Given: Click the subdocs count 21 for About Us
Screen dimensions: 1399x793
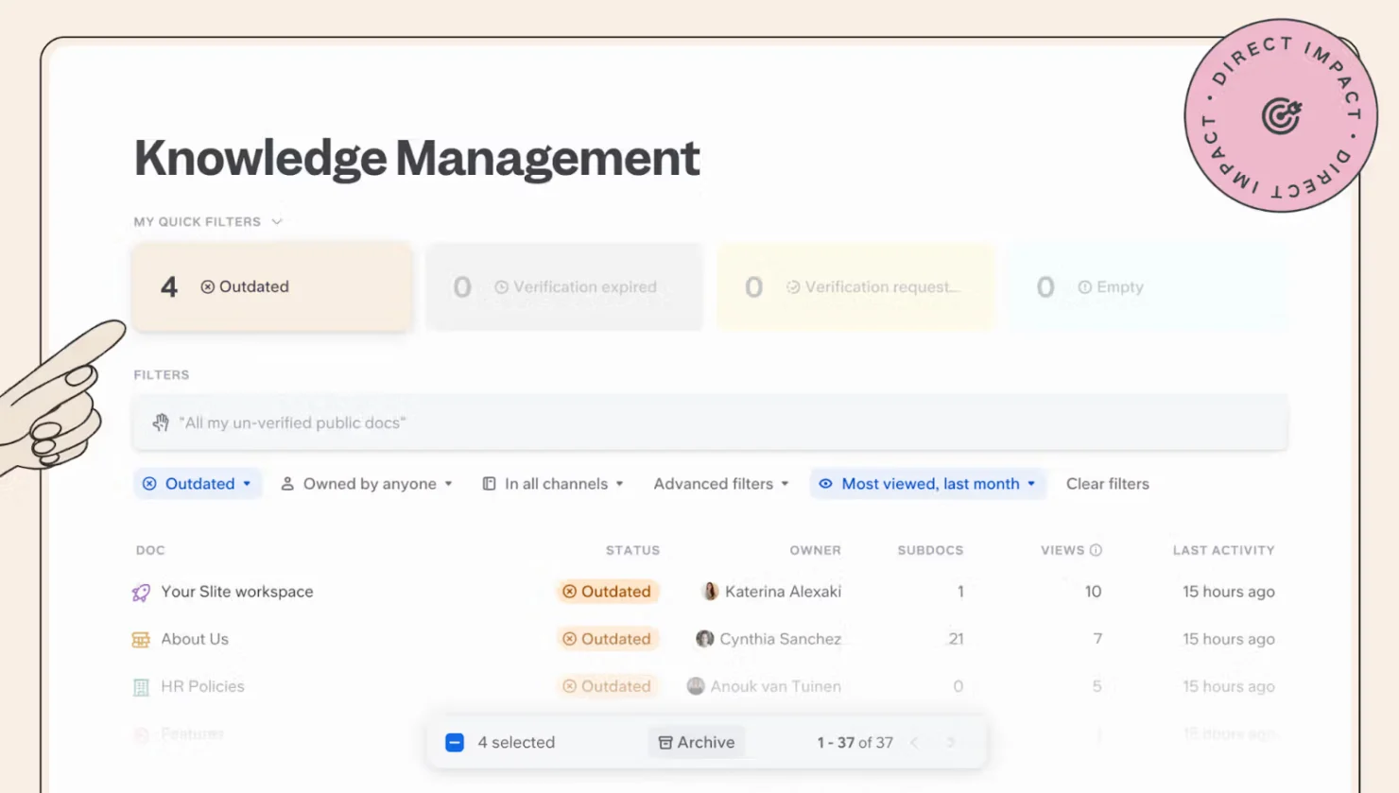Looking at the screenshot, I should click(957, 639).
